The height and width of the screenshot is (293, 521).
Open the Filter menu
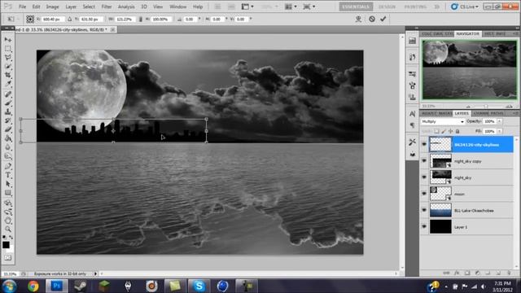coord(107,7)
